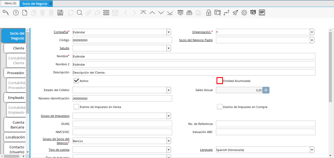Click the zoom across folder-magnifier icon

click(217, 13)
